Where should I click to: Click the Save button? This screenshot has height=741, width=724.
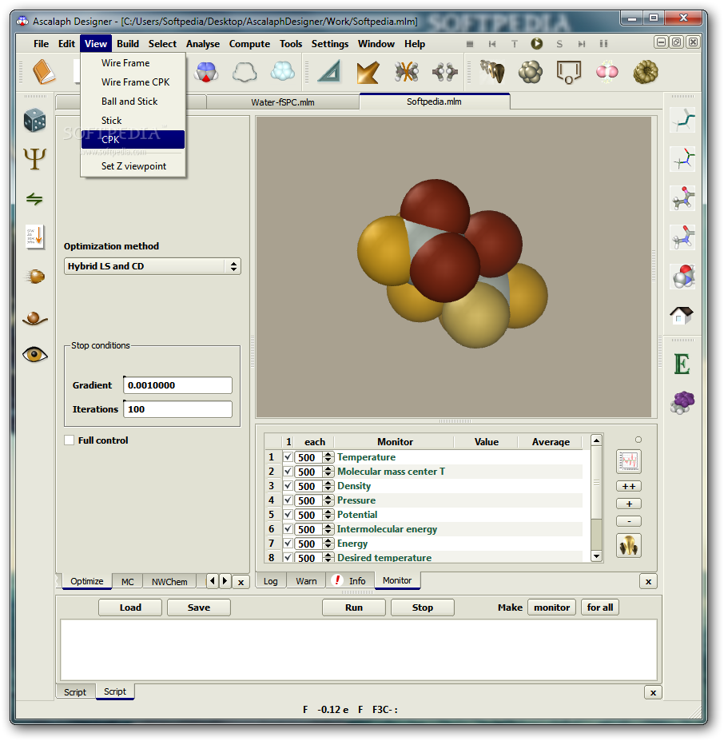199,608
